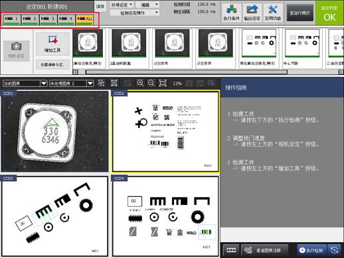Click the first greyed icon after 12%
Image resolution: width=344 pixels, height=258 pixels.
[189, 83]
